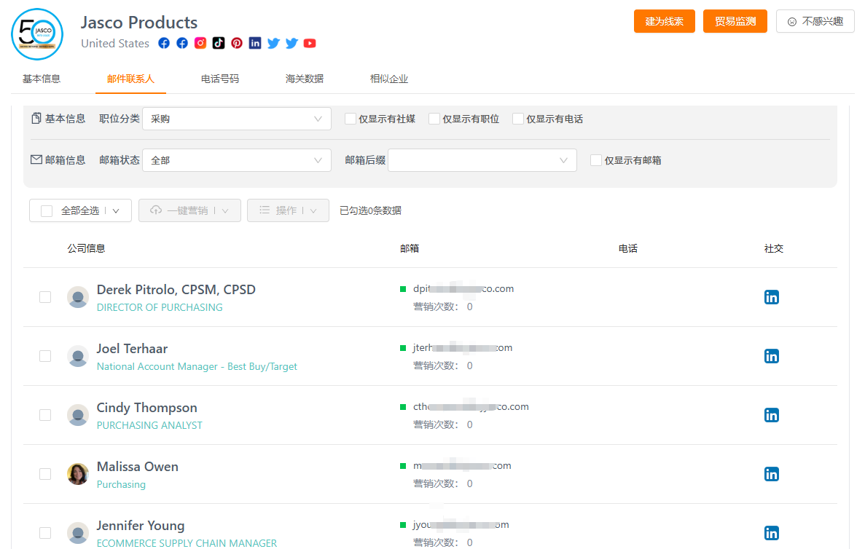
Task: Click Derek Pitrolo's blurred dpit email address
Action: coord(463,288)
